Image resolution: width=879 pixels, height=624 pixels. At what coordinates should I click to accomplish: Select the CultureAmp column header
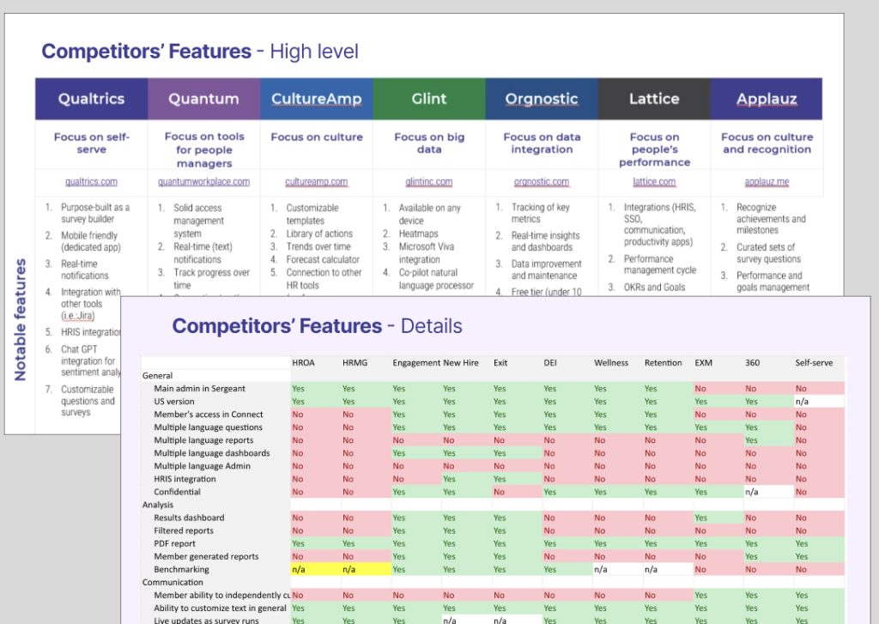(317, 99)
